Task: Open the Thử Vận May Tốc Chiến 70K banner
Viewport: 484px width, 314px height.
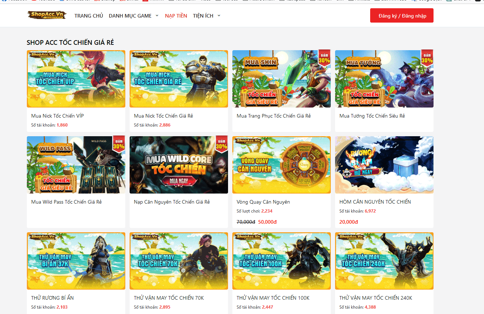Action: pyautogui.click(x=179, y=261)
